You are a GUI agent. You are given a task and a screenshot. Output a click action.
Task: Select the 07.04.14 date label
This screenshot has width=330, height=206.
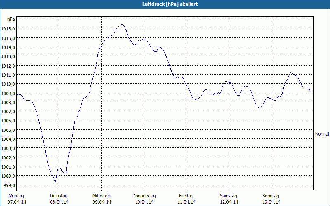[x=17, y=202]
